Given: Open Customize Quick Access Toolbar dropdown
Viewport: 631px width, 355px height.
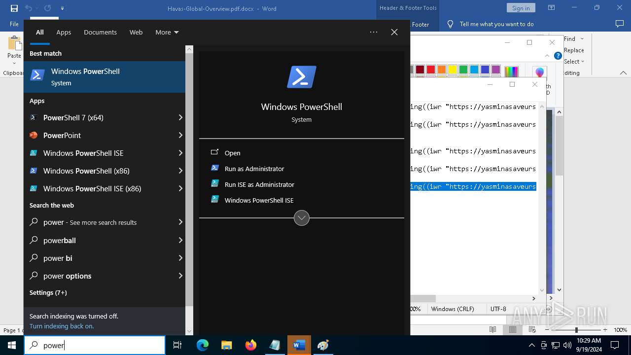Looking at the screenshot, I should tap(62, 8).
